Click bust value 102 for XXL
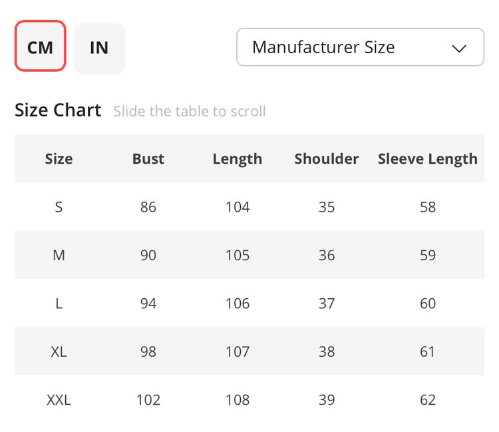Image resolution: width=499 pixels, height=432 pixels. (x=148, y=400)
